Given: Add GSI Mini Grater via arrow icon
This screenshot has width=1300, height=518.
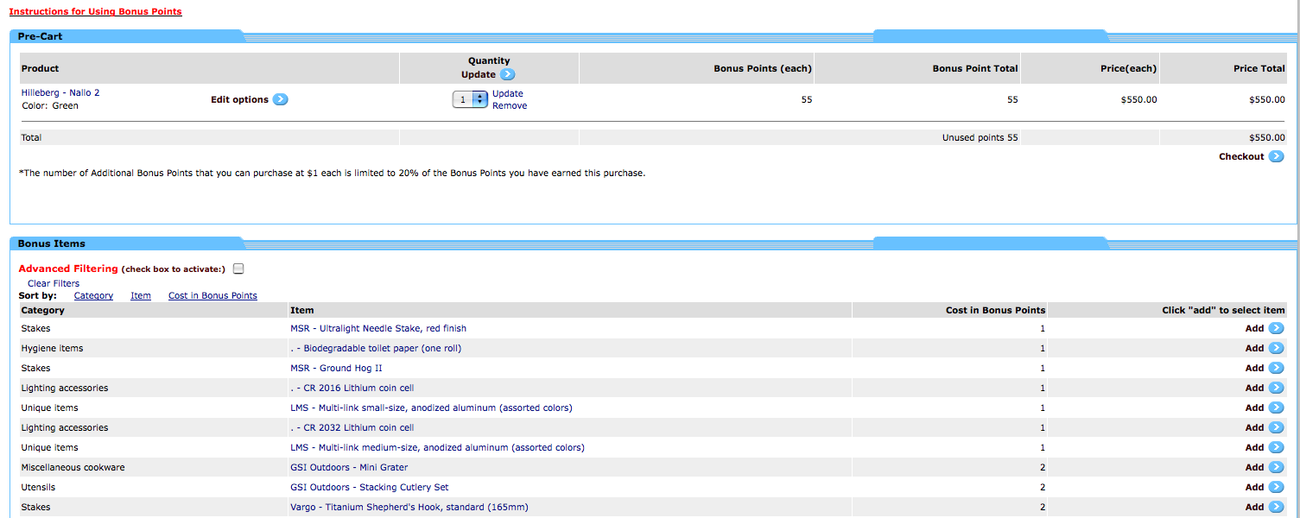Looking at the screenshot, I should [x=1277, y=467].
